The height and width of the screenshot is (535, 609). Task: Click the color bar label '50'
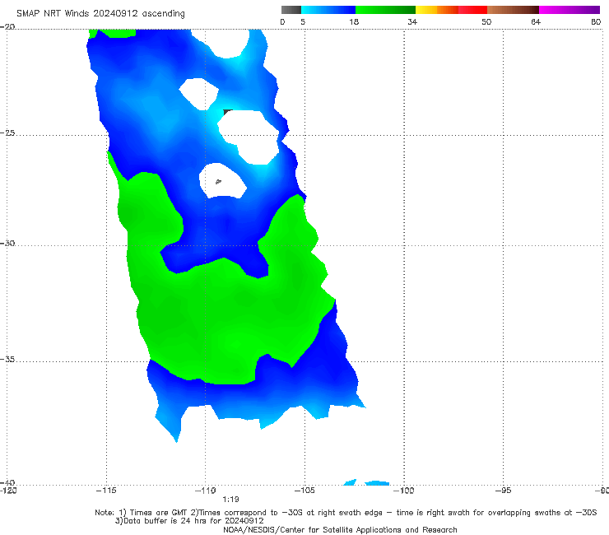click(x=486, y=21)
